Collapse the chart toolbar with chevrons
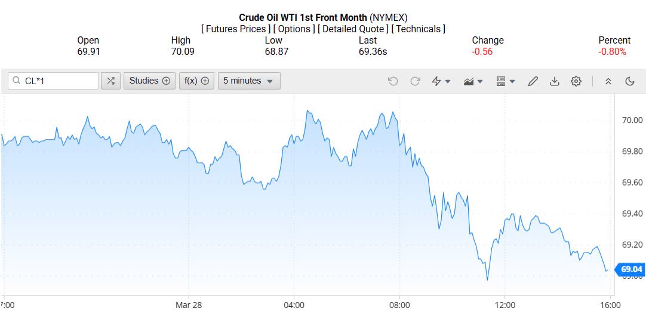 [608, 81]
